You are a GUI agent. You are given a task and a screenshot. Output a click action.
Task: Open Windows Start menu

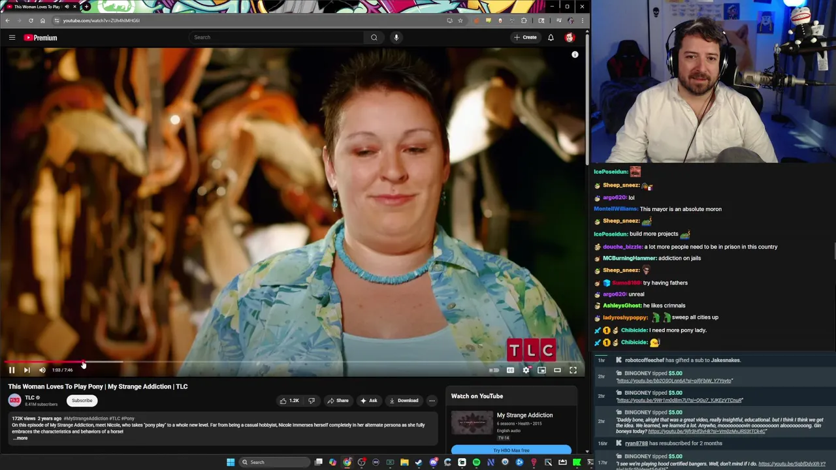(x=231, y=462)
